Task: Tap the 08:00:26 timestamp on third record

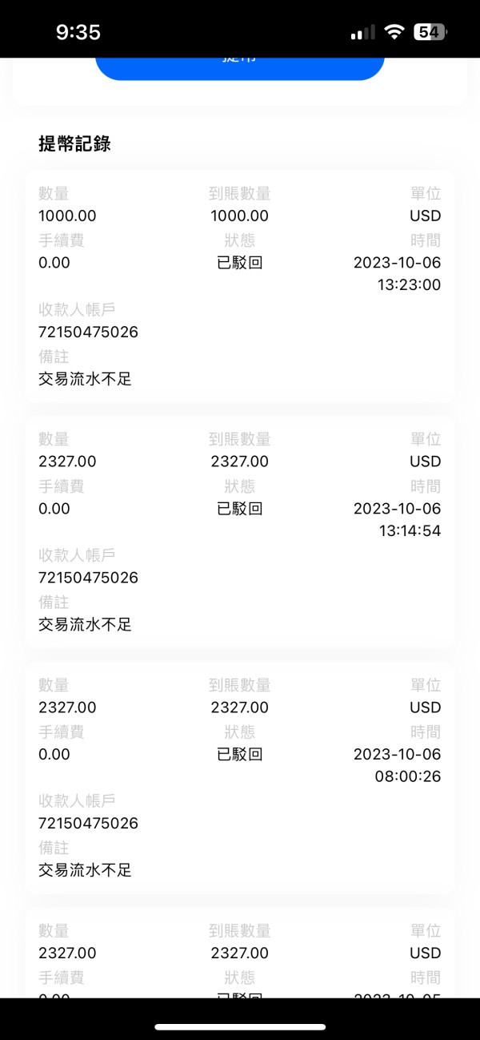Action: coord(408,776)
